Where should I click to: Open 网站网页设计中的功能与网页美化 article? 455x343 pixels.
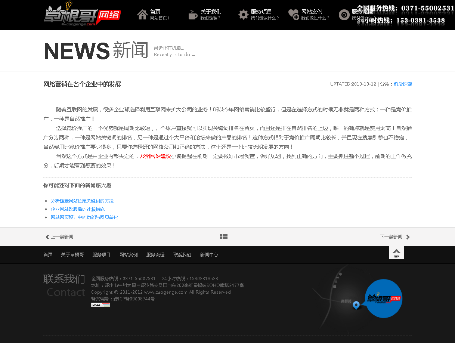pyautogui.click(x=84, y=217)
